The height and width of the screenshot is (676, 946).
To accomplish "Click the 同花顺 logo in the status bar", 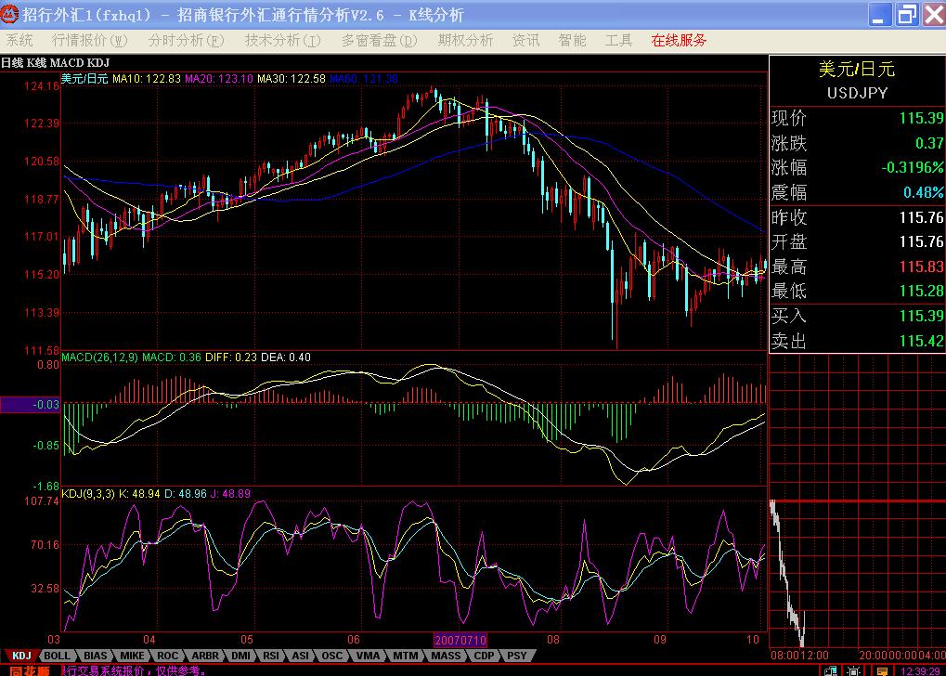I will click(x=29, y=670).
